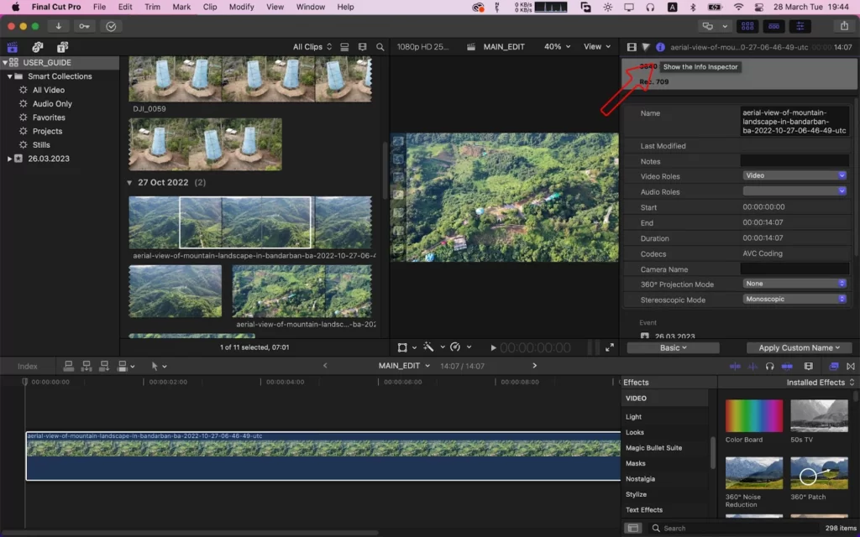The height and width of the screenshot is (537, 860).
Task: Open the Wi-Fi status menu
Action: [x=739, y=7]
